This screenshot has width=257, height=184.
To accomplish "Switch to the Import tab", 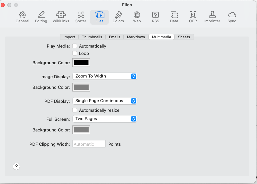I will pos(69,37).
